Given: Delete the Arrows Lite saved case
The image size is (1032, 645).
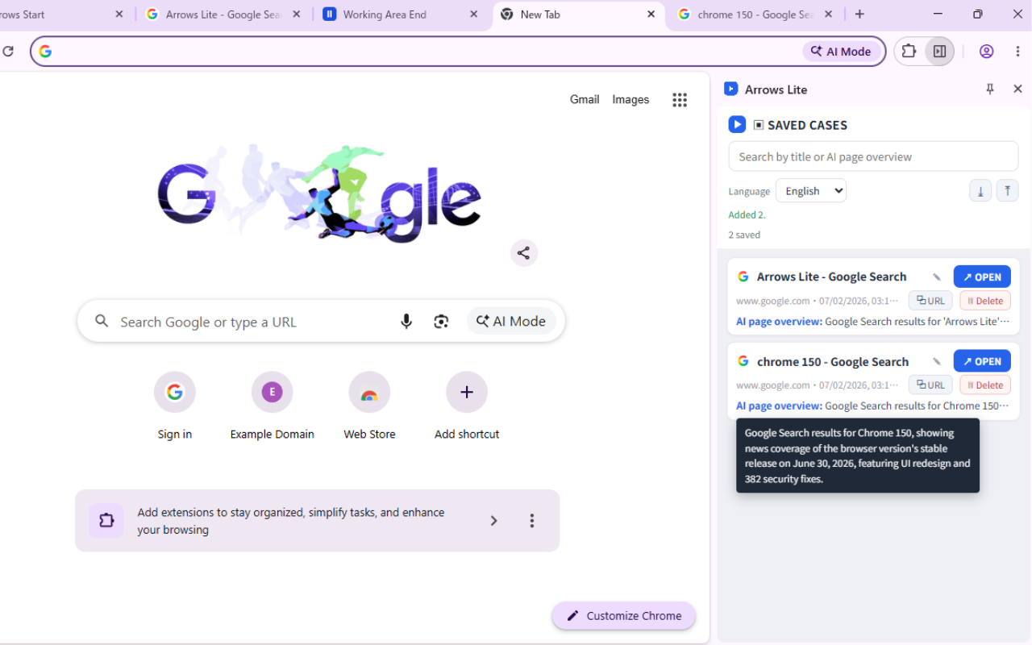Looking at the screenshot, I should pos(985,301).
